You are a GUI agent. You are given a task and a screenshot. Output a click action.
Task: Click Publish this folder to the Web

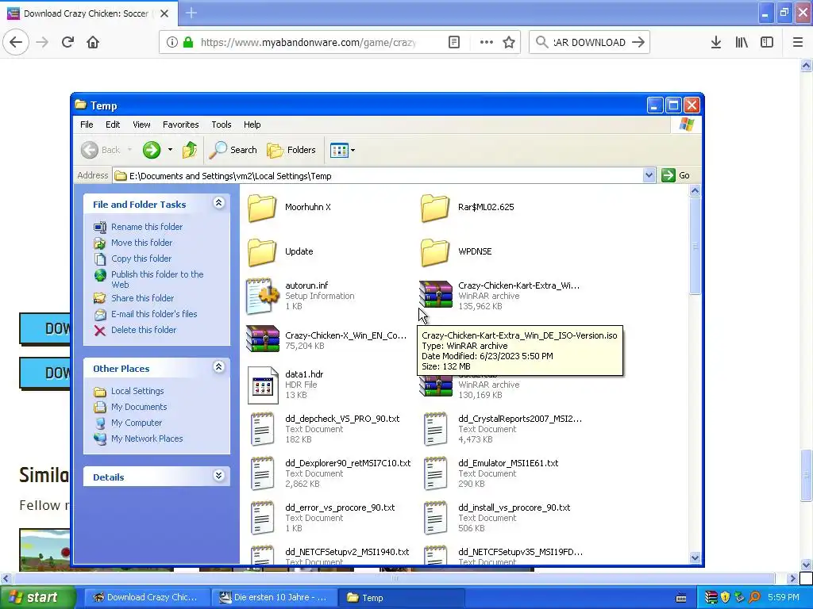[157, 280]
